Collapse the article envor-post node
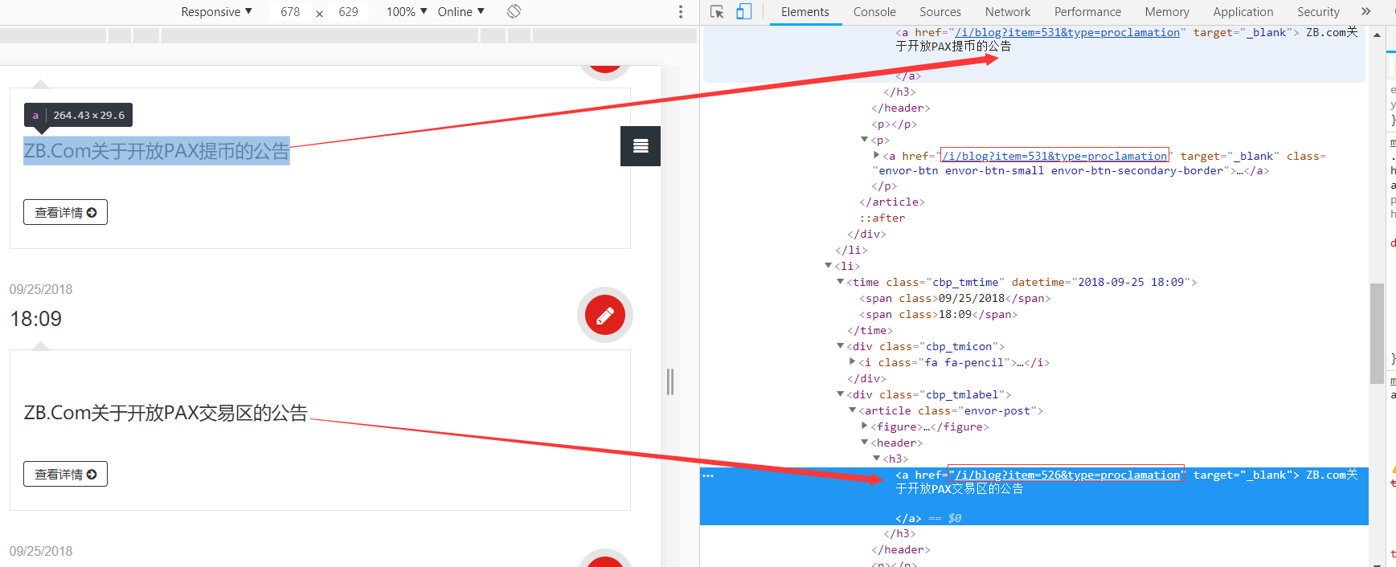Screen dimensions: 1396x567 (x=853, y=410)
